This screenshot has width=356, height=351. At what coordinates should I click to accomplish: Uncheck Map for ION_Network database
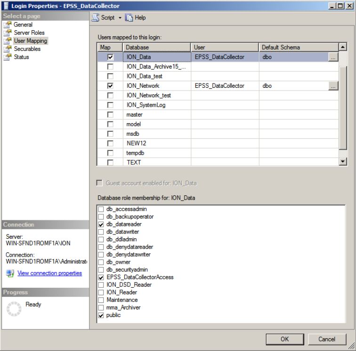pos(110,86)
